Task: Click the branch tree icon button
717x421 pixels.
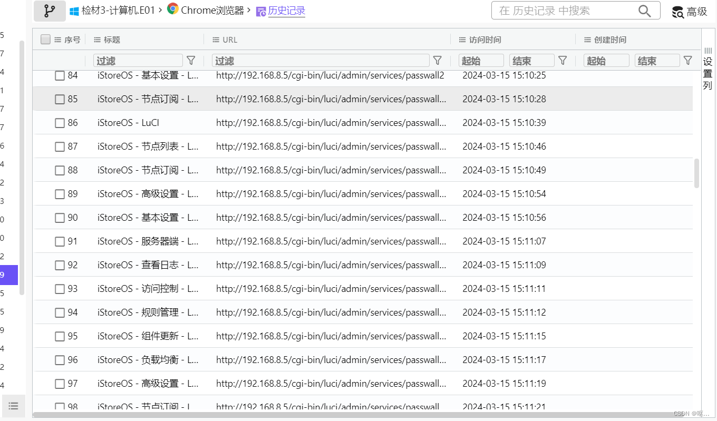Action: pos(50,11)
